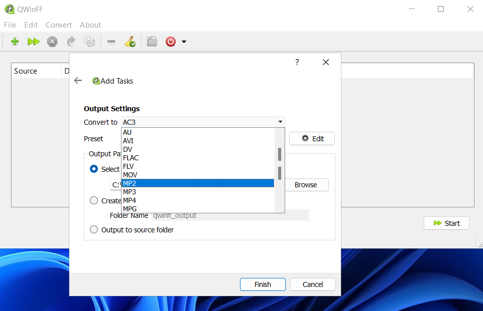
Task: Choose Output to source folder option
Action: pyautogui.click(x=132, y=229)
